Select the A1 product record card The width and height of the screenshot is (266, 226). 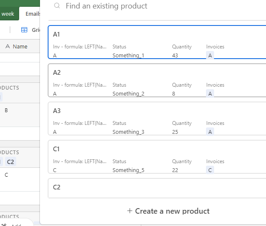tap(157, 42)
